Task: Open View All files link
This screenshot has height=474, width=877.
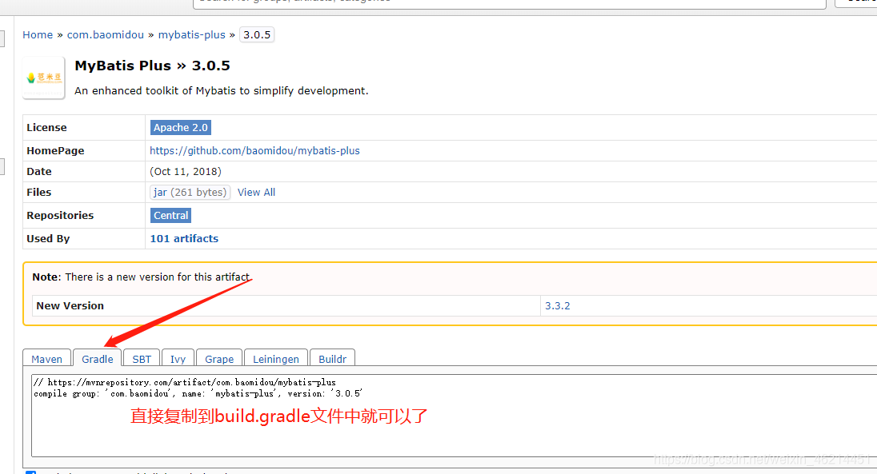Action: (x=256, y=193)
